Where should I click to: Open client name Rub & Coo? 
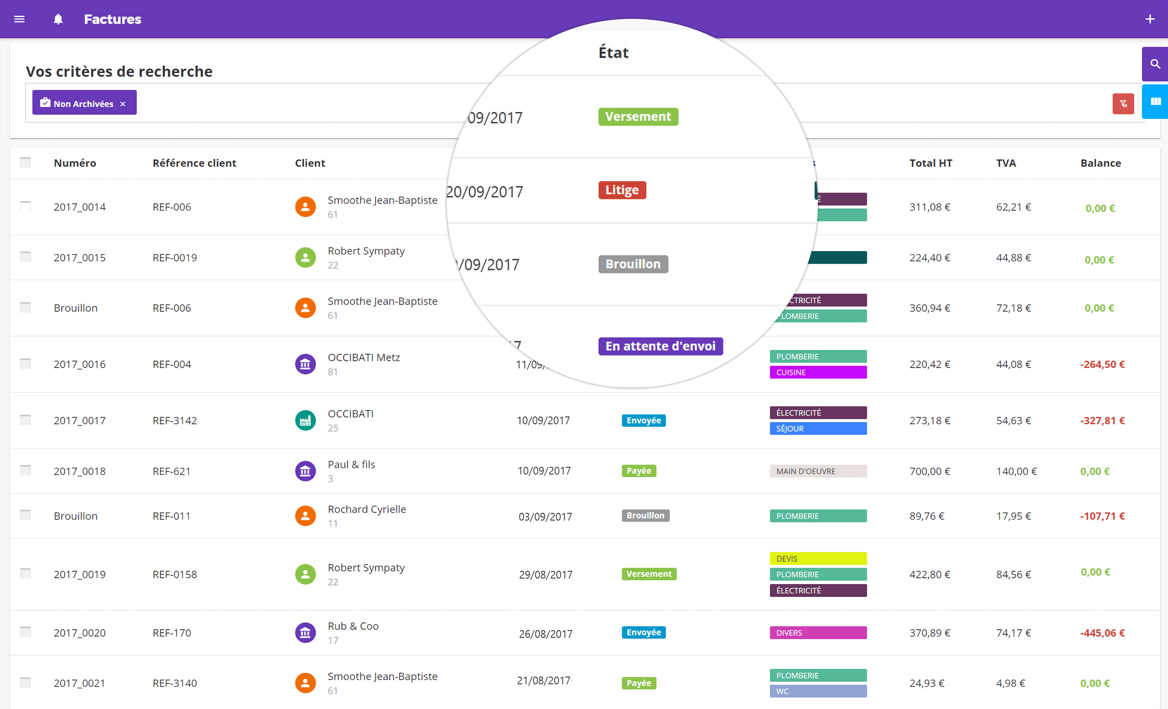tap(353, 626)
